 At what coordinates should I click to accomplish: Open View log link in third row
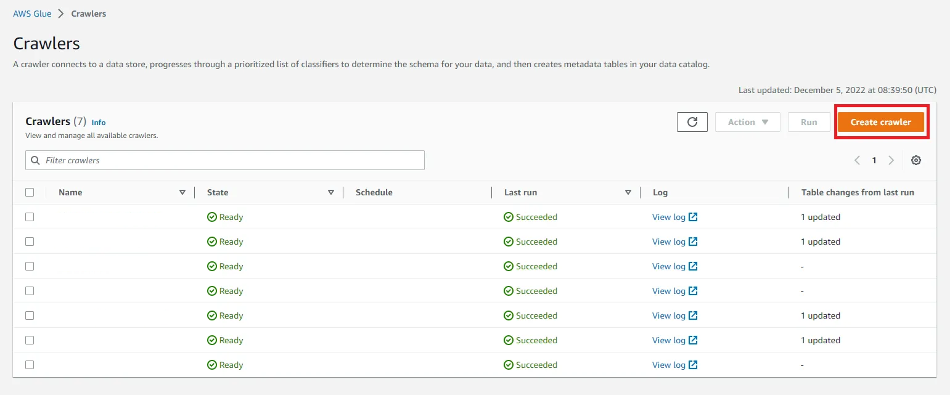pyautogui.click(x=668, y=266)
